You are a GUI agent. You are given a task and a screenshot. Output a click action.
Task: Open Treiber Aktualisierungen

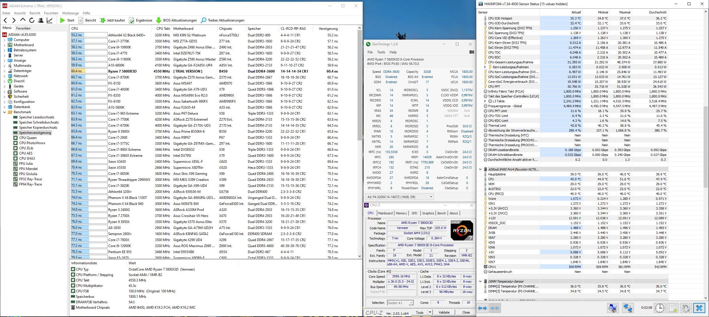pyautogui.click(x=222, y=20)
